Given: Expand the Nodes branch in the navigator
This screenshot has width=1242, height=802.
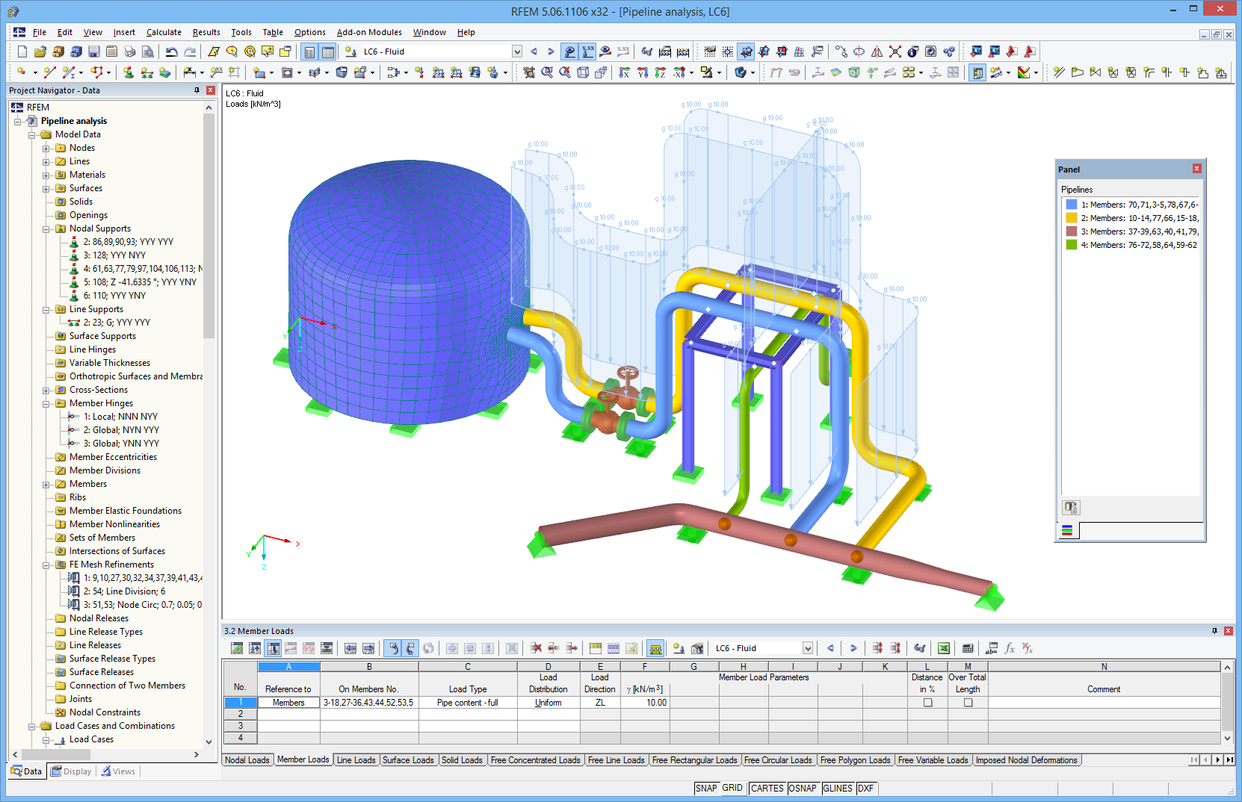Looking at the screenshot, I should 46,147.
